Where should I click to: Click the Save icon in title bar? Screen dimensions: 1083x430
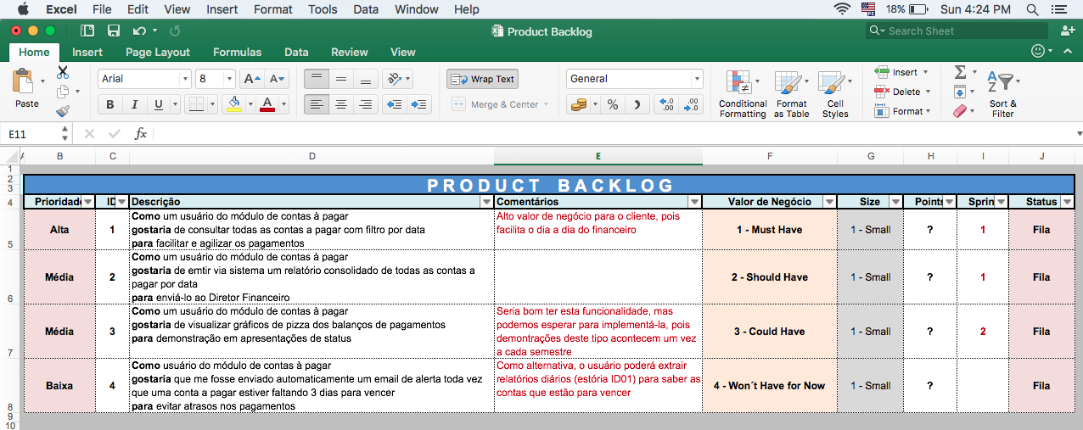pyautogui.click(x=113, y=31)
